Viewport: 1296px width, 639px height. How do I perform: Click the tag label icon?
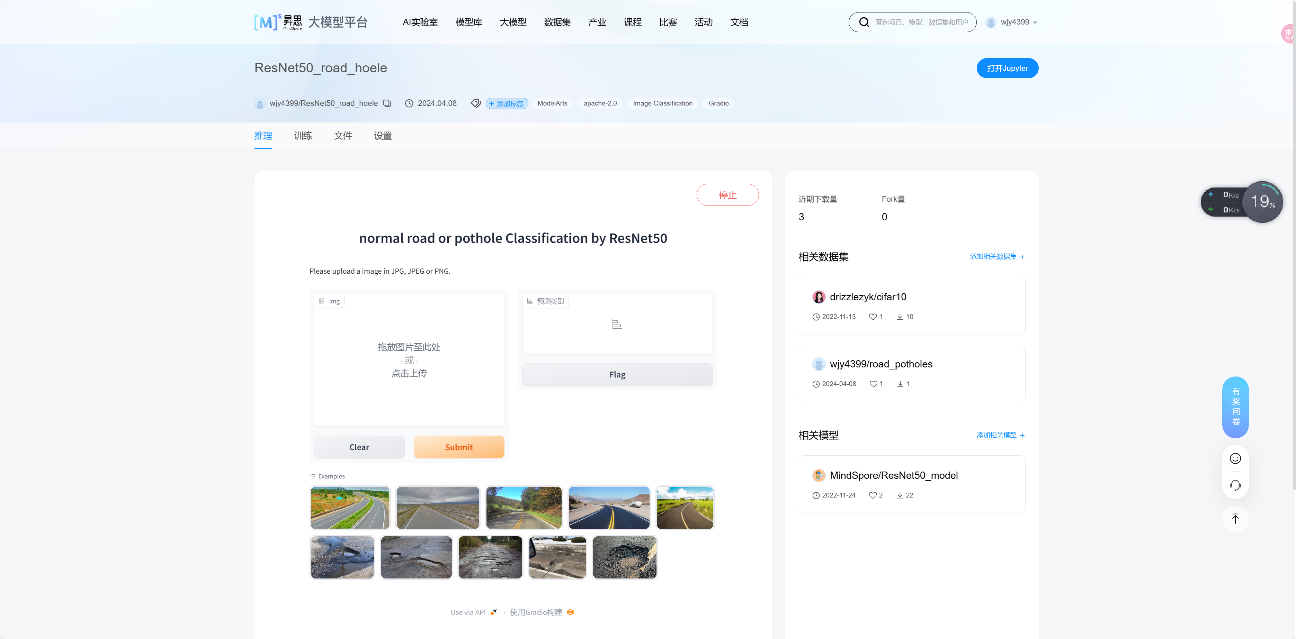[x=475, y=103]
